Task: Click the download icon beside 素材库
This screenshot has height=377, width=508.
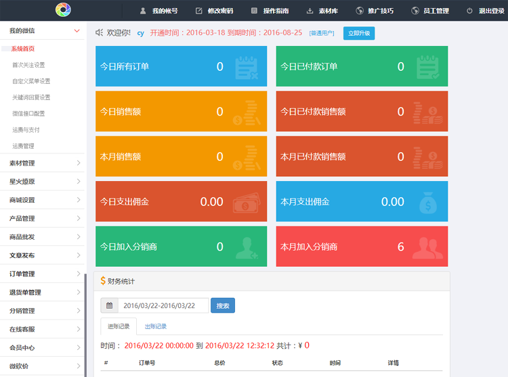Action: pos(310,11)
